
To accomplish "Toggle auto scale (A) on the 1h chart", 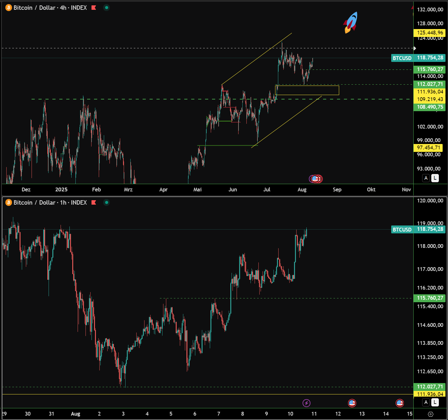I will (426, 402).
